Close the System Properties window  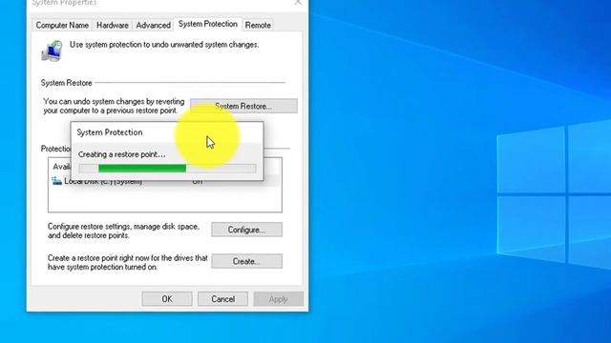pyautogui.click(x=298, y=2)
